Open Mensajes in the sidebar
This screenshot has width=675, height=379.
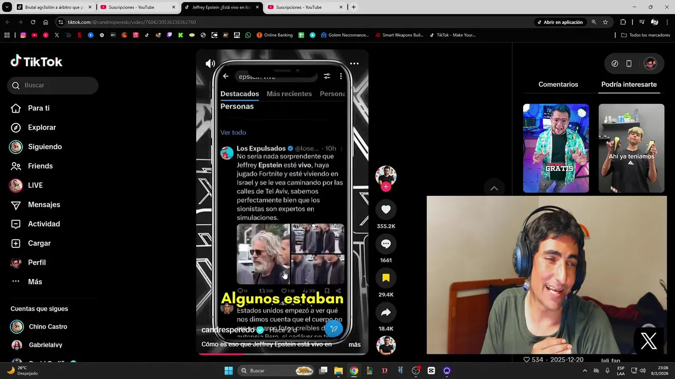(36, 205)
